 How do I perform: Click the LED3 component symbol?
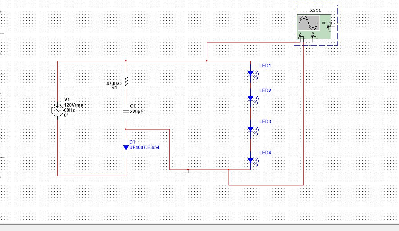click(251, 129)
